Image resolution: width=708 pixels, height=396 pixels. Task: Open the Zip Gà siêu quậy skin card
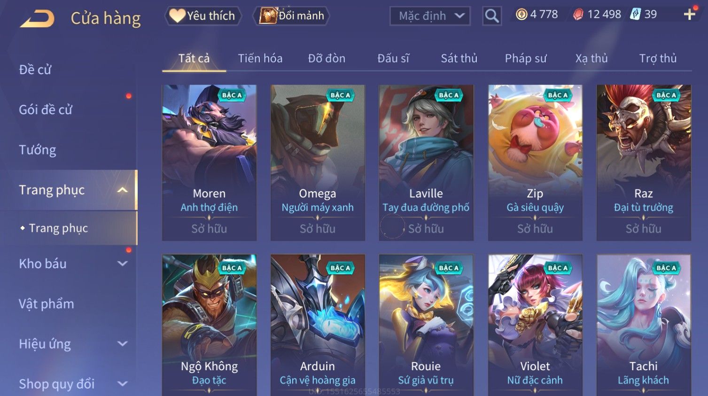pos(535,163)
